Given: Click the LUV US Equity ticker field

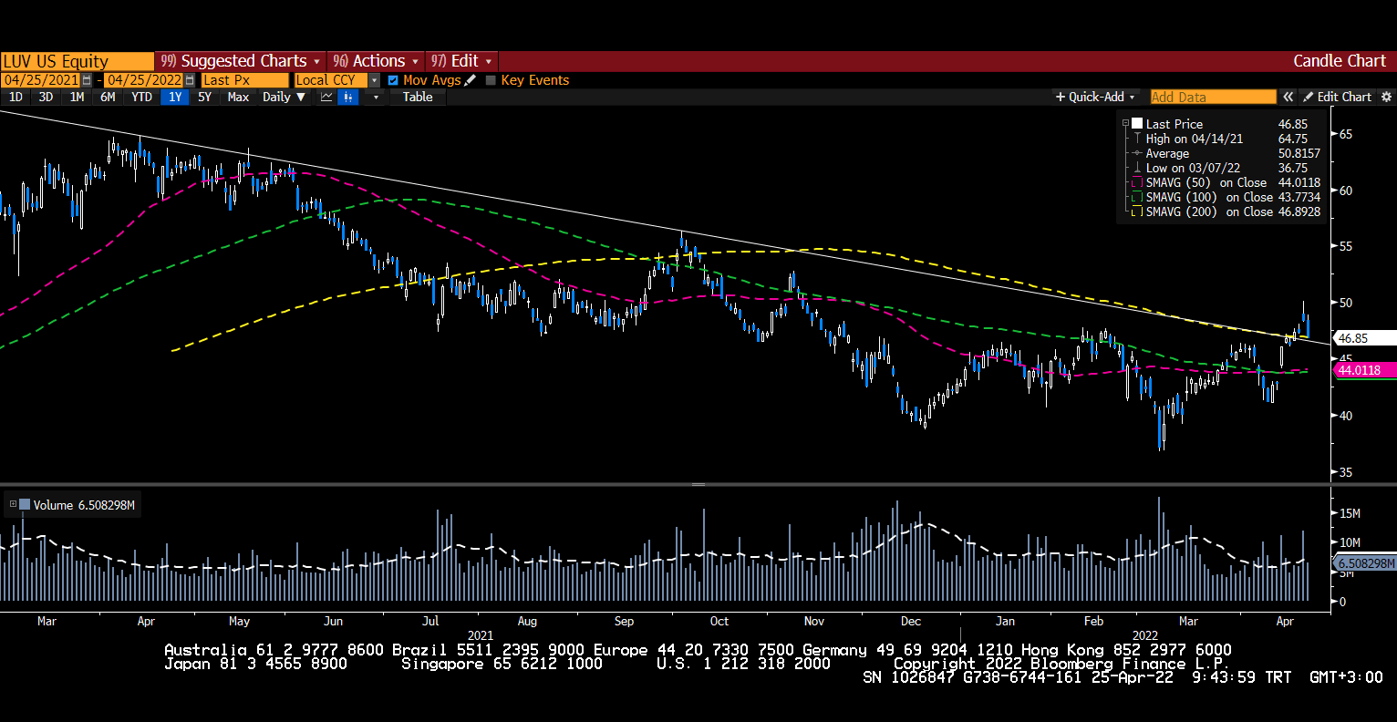Looking at the screenshot, I should 77,61.
